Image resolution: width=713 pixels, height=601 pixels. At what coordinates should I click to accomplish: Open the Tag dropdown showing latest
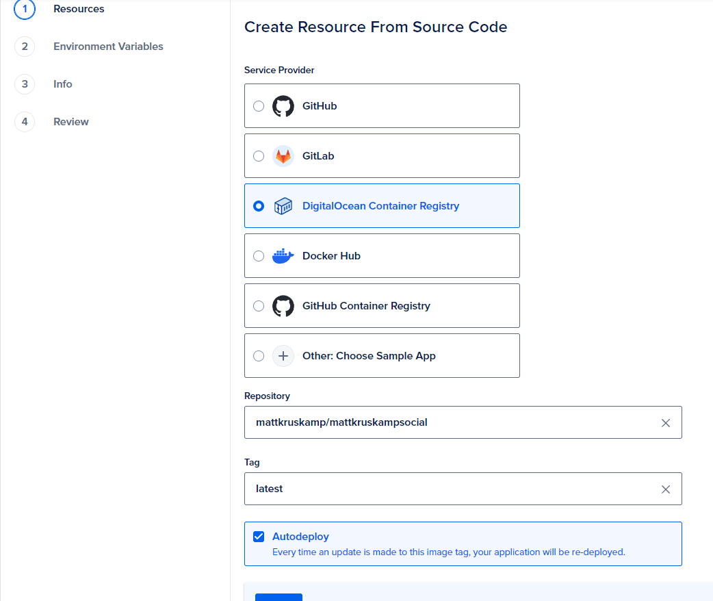click(463, 489)
